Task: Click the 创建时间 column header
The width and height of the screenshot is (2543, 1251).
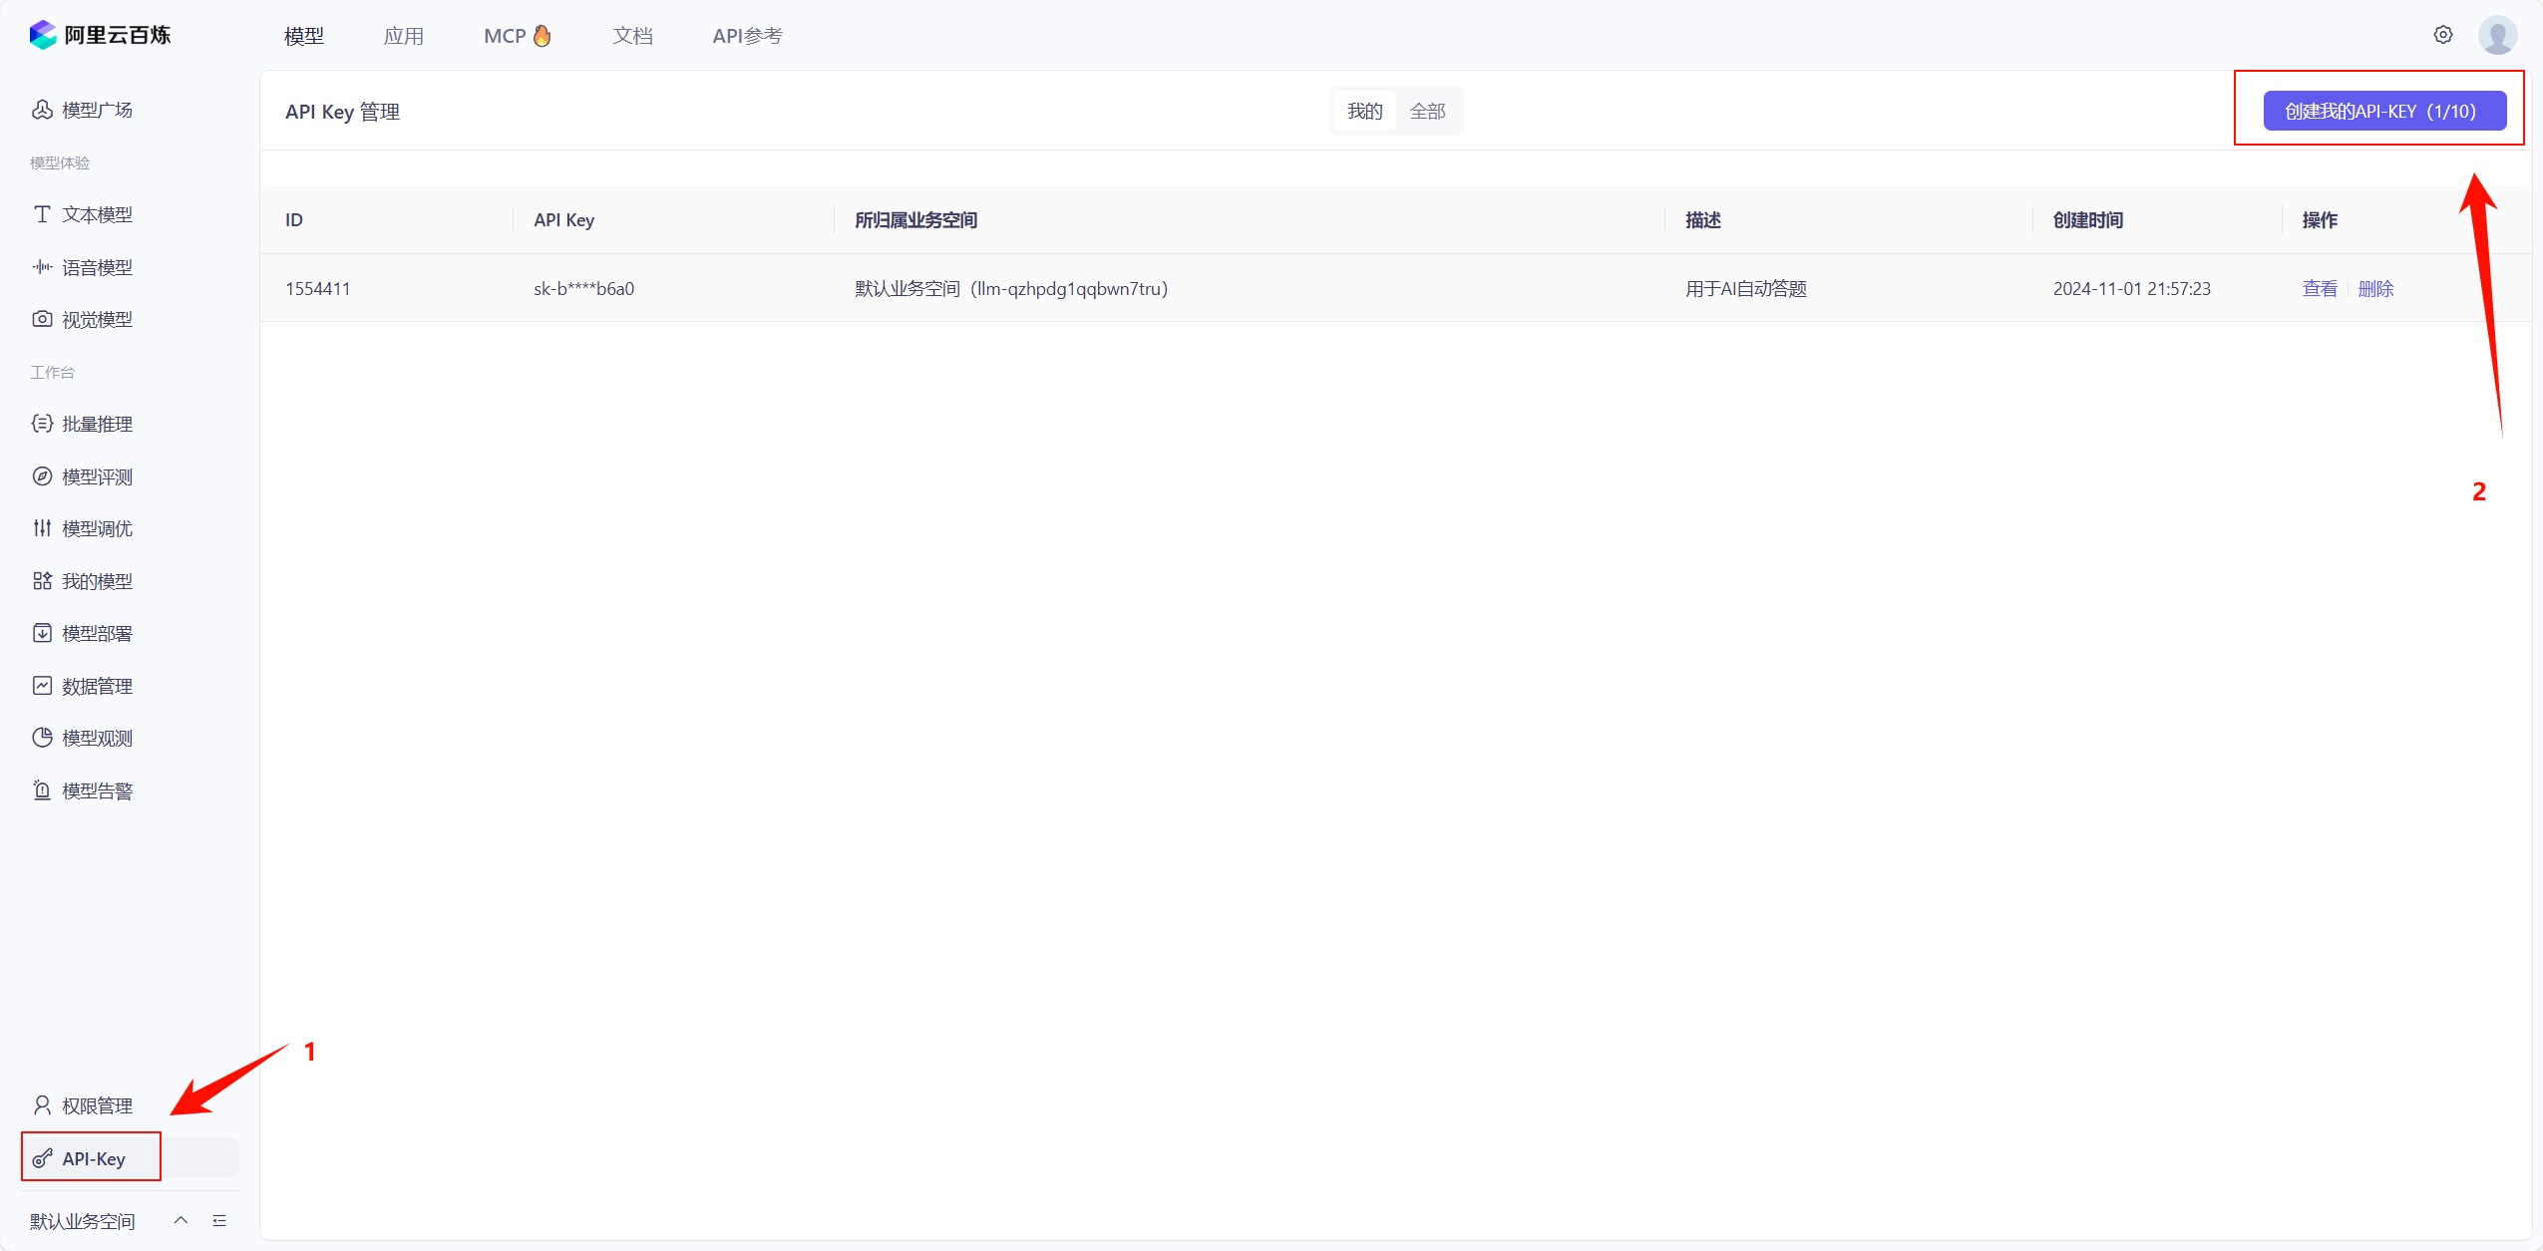Action: tap(2088, 220)
